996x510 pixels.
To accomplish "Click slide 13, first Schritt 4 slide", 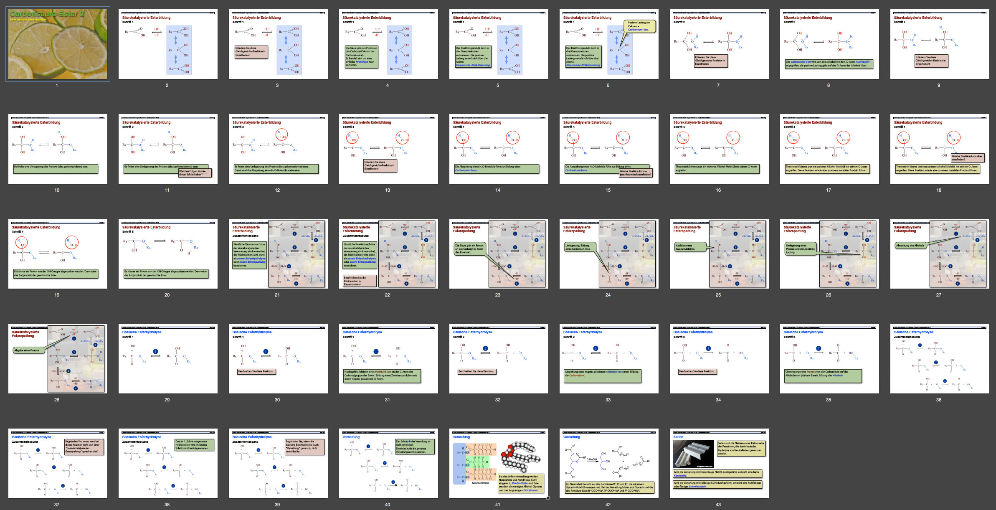I will pos(388,149).
